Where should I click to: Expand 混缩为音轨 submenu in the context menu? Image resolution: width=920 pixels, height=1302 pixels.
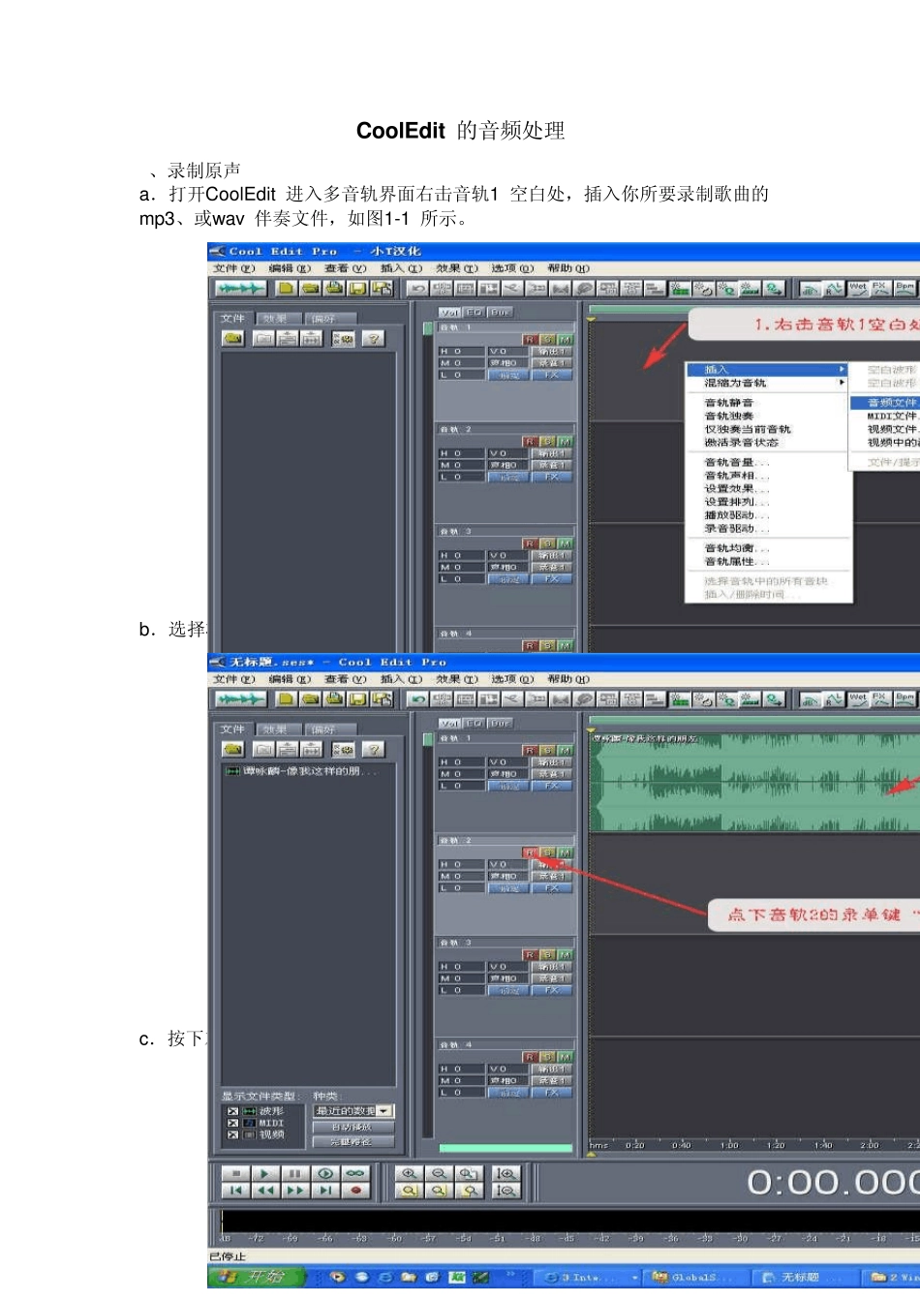(x=766, y=383)
